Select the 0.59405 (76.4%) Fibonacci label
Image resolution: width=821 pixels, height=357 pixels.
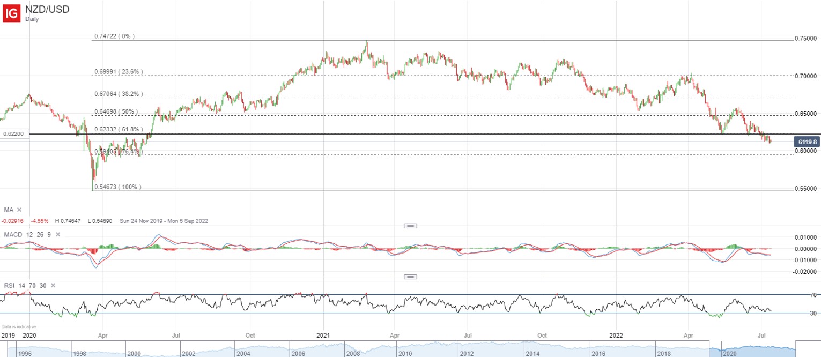(x=119, y=152)
